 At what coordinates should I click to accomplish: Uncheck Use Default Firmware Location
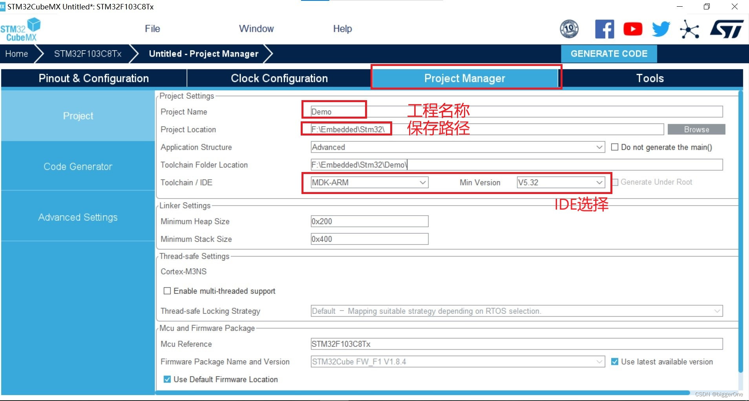coord(167,379)
